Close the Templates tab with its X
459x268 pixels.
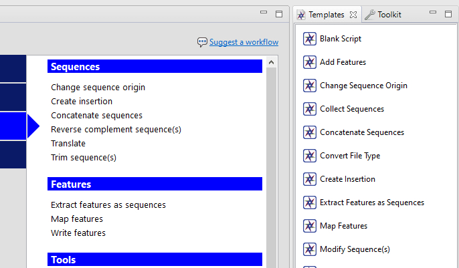point(353,15)
